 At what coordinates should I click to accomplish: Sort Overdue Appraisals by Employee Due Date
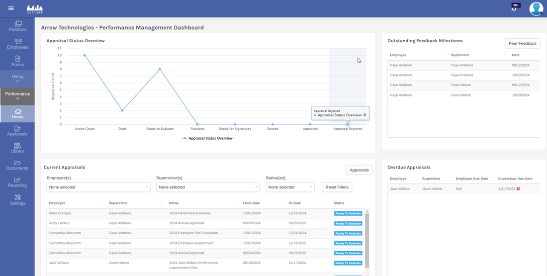click(474, 179)
